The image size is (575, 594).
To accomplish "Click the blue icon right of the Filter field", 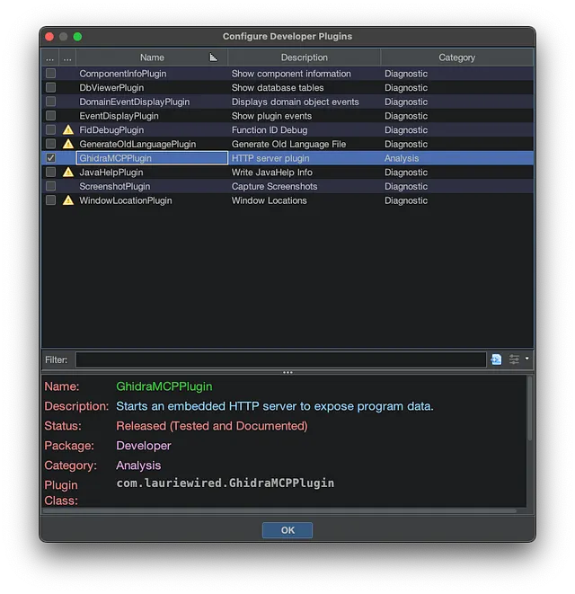I will (x=496, y=359).
